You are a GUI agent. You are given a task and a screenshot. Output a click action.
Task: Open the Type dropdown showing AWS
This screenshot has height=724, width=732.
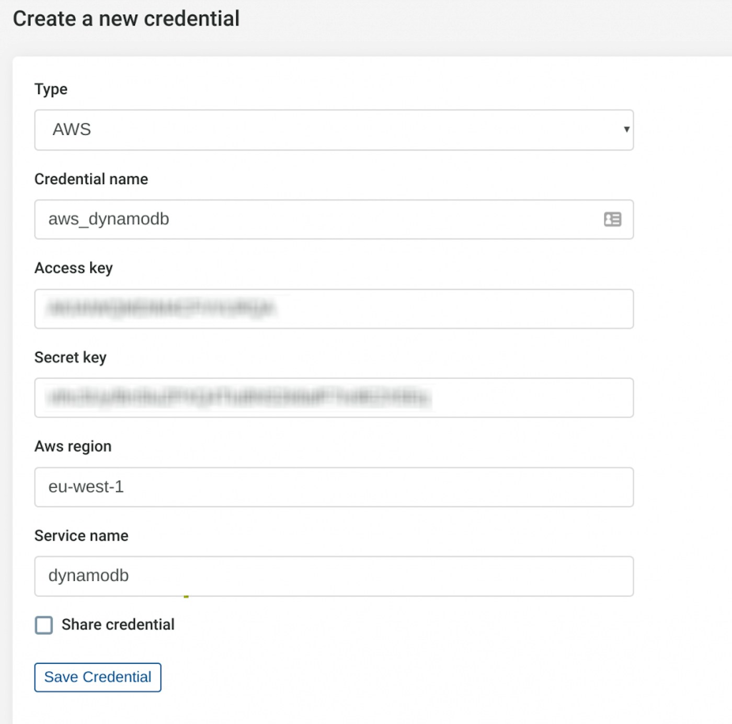[334, 130]
